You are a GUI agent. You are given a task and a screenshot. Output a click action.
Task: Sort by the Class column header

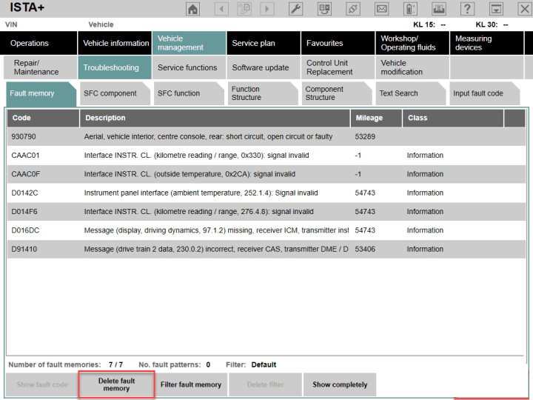pos(453,118)
